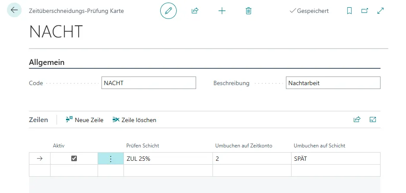Open row options three-dot menu
The height and width of the screenshot is (193, 406).
pyautogui.click(x=111, y=159)
